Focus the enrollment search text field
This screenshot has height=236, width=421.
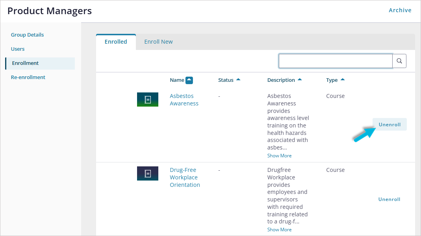(x=335, y=61)
